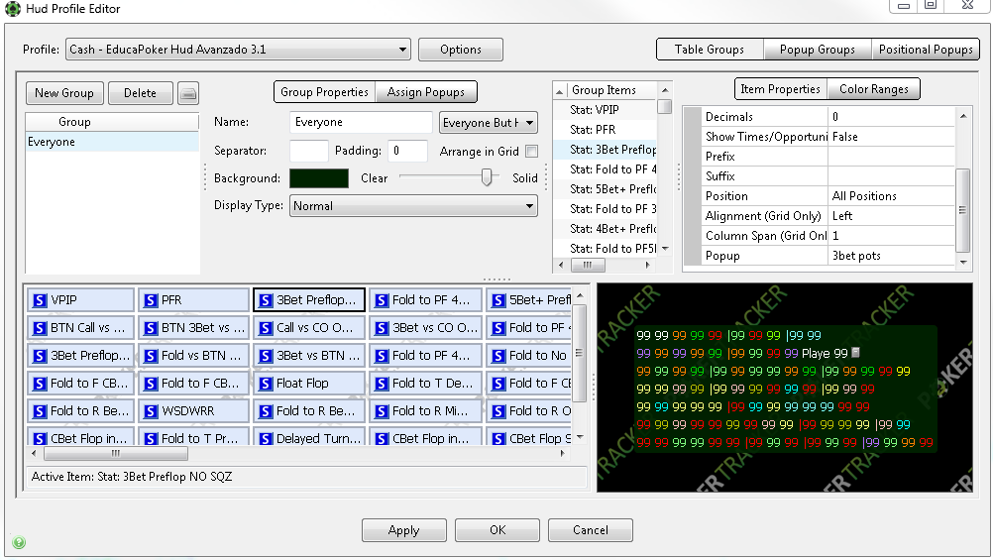Click stat grid scroll-right arrow
993x560 pixels.
pos(562,454)
